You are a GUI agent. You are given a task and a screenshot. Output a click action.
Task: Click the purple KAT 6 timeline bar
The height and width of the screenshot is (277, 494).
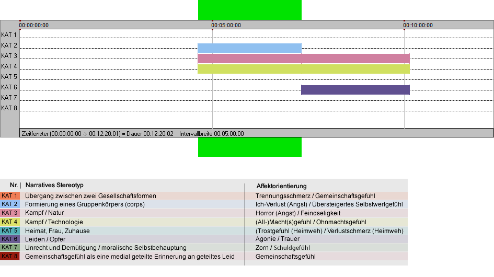pos(355,90)
